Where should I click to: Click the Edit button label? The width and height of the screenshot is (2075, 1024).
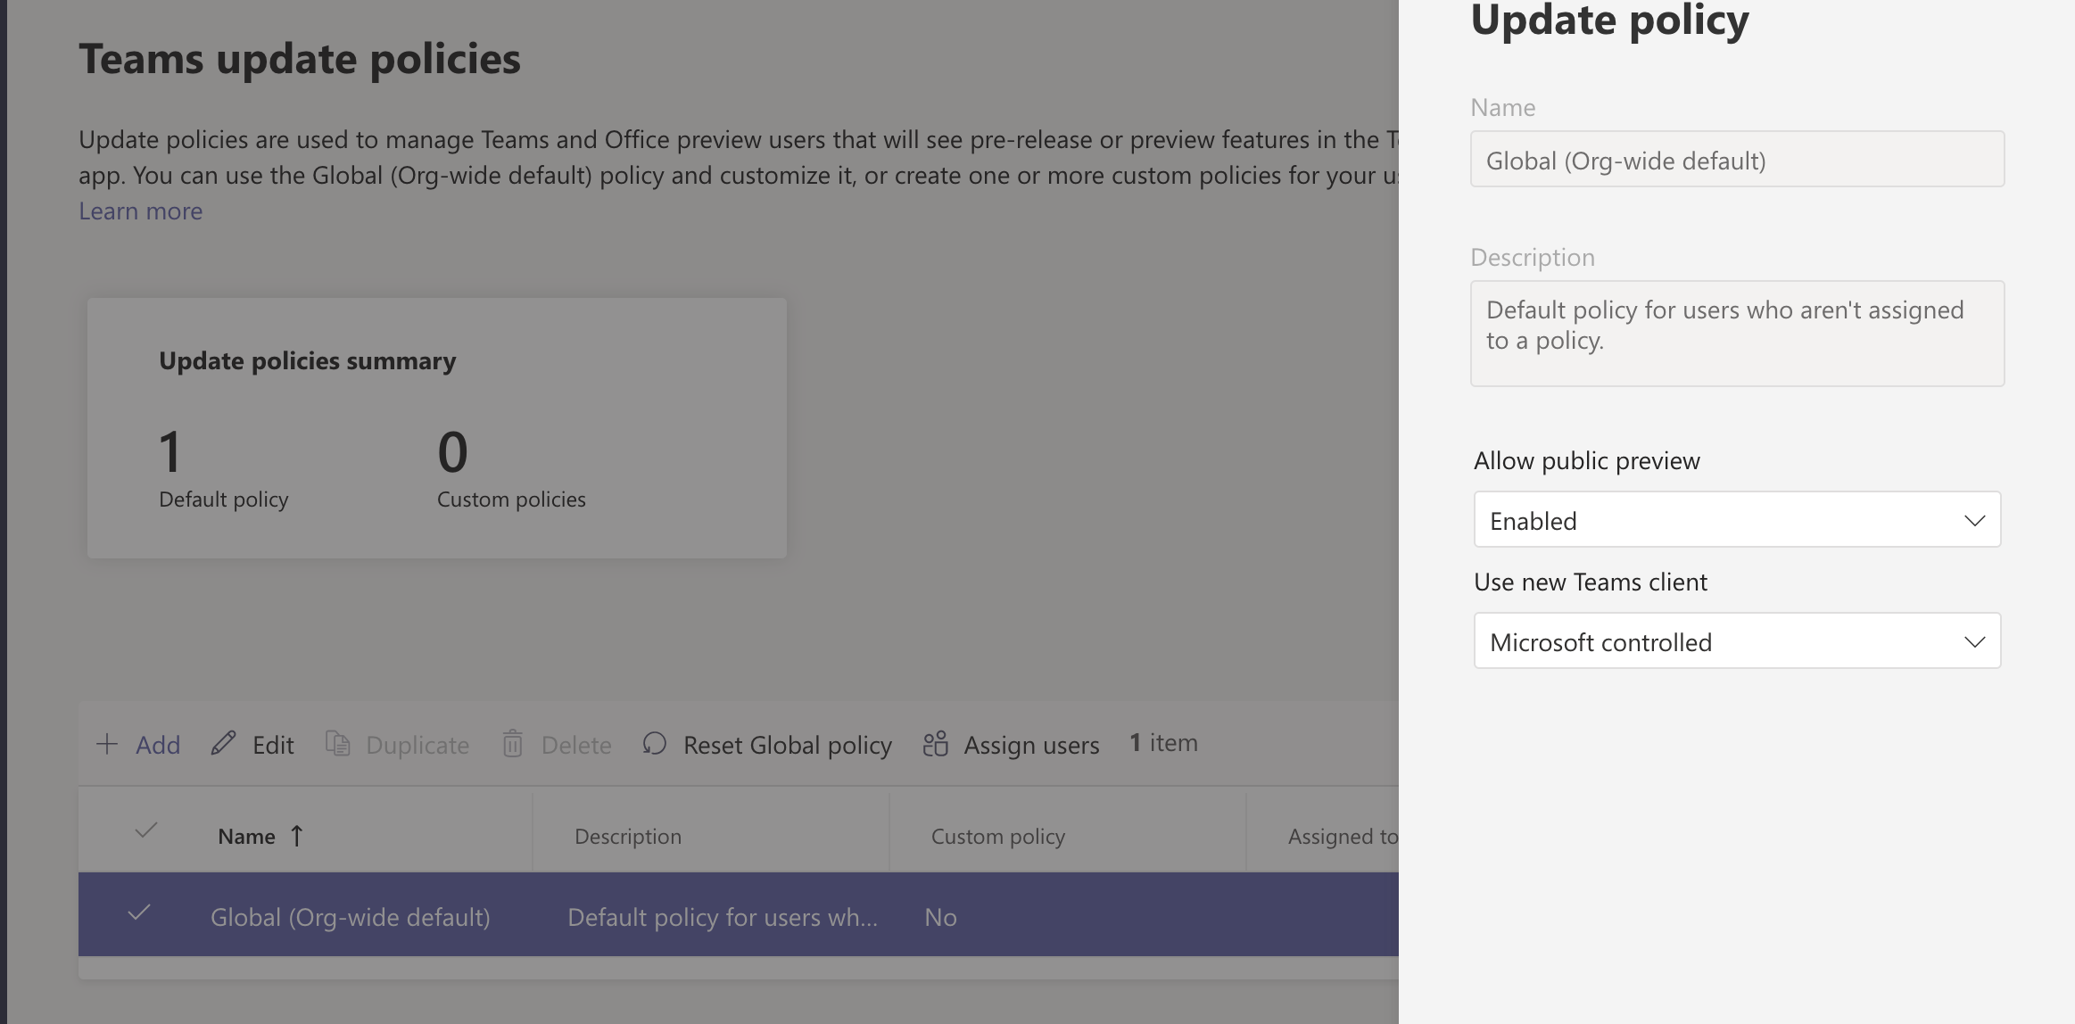(x=273, y=745)
